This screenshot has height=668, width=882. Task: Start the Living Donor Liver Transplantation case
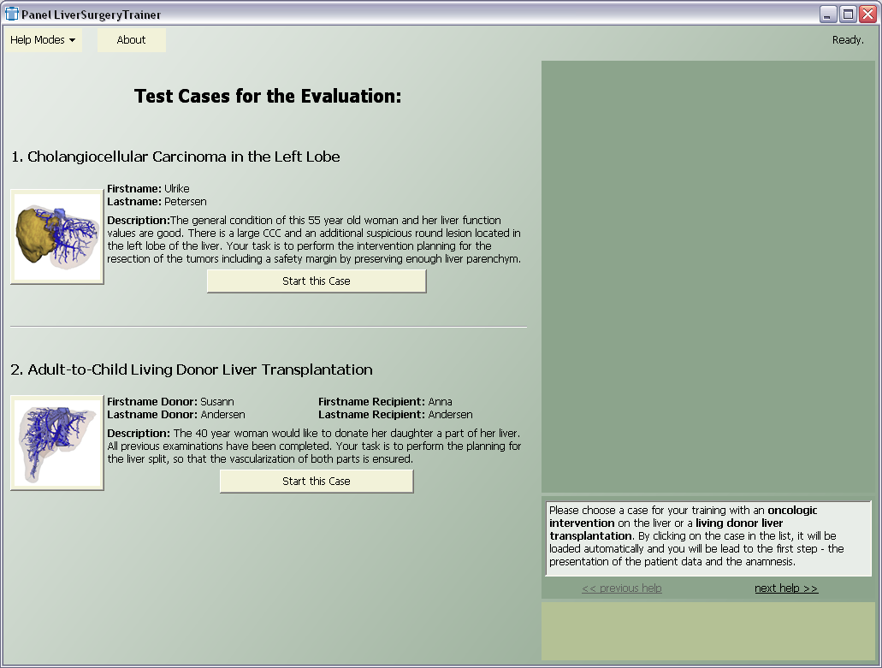pyautogui.click(x=317, y=482)
